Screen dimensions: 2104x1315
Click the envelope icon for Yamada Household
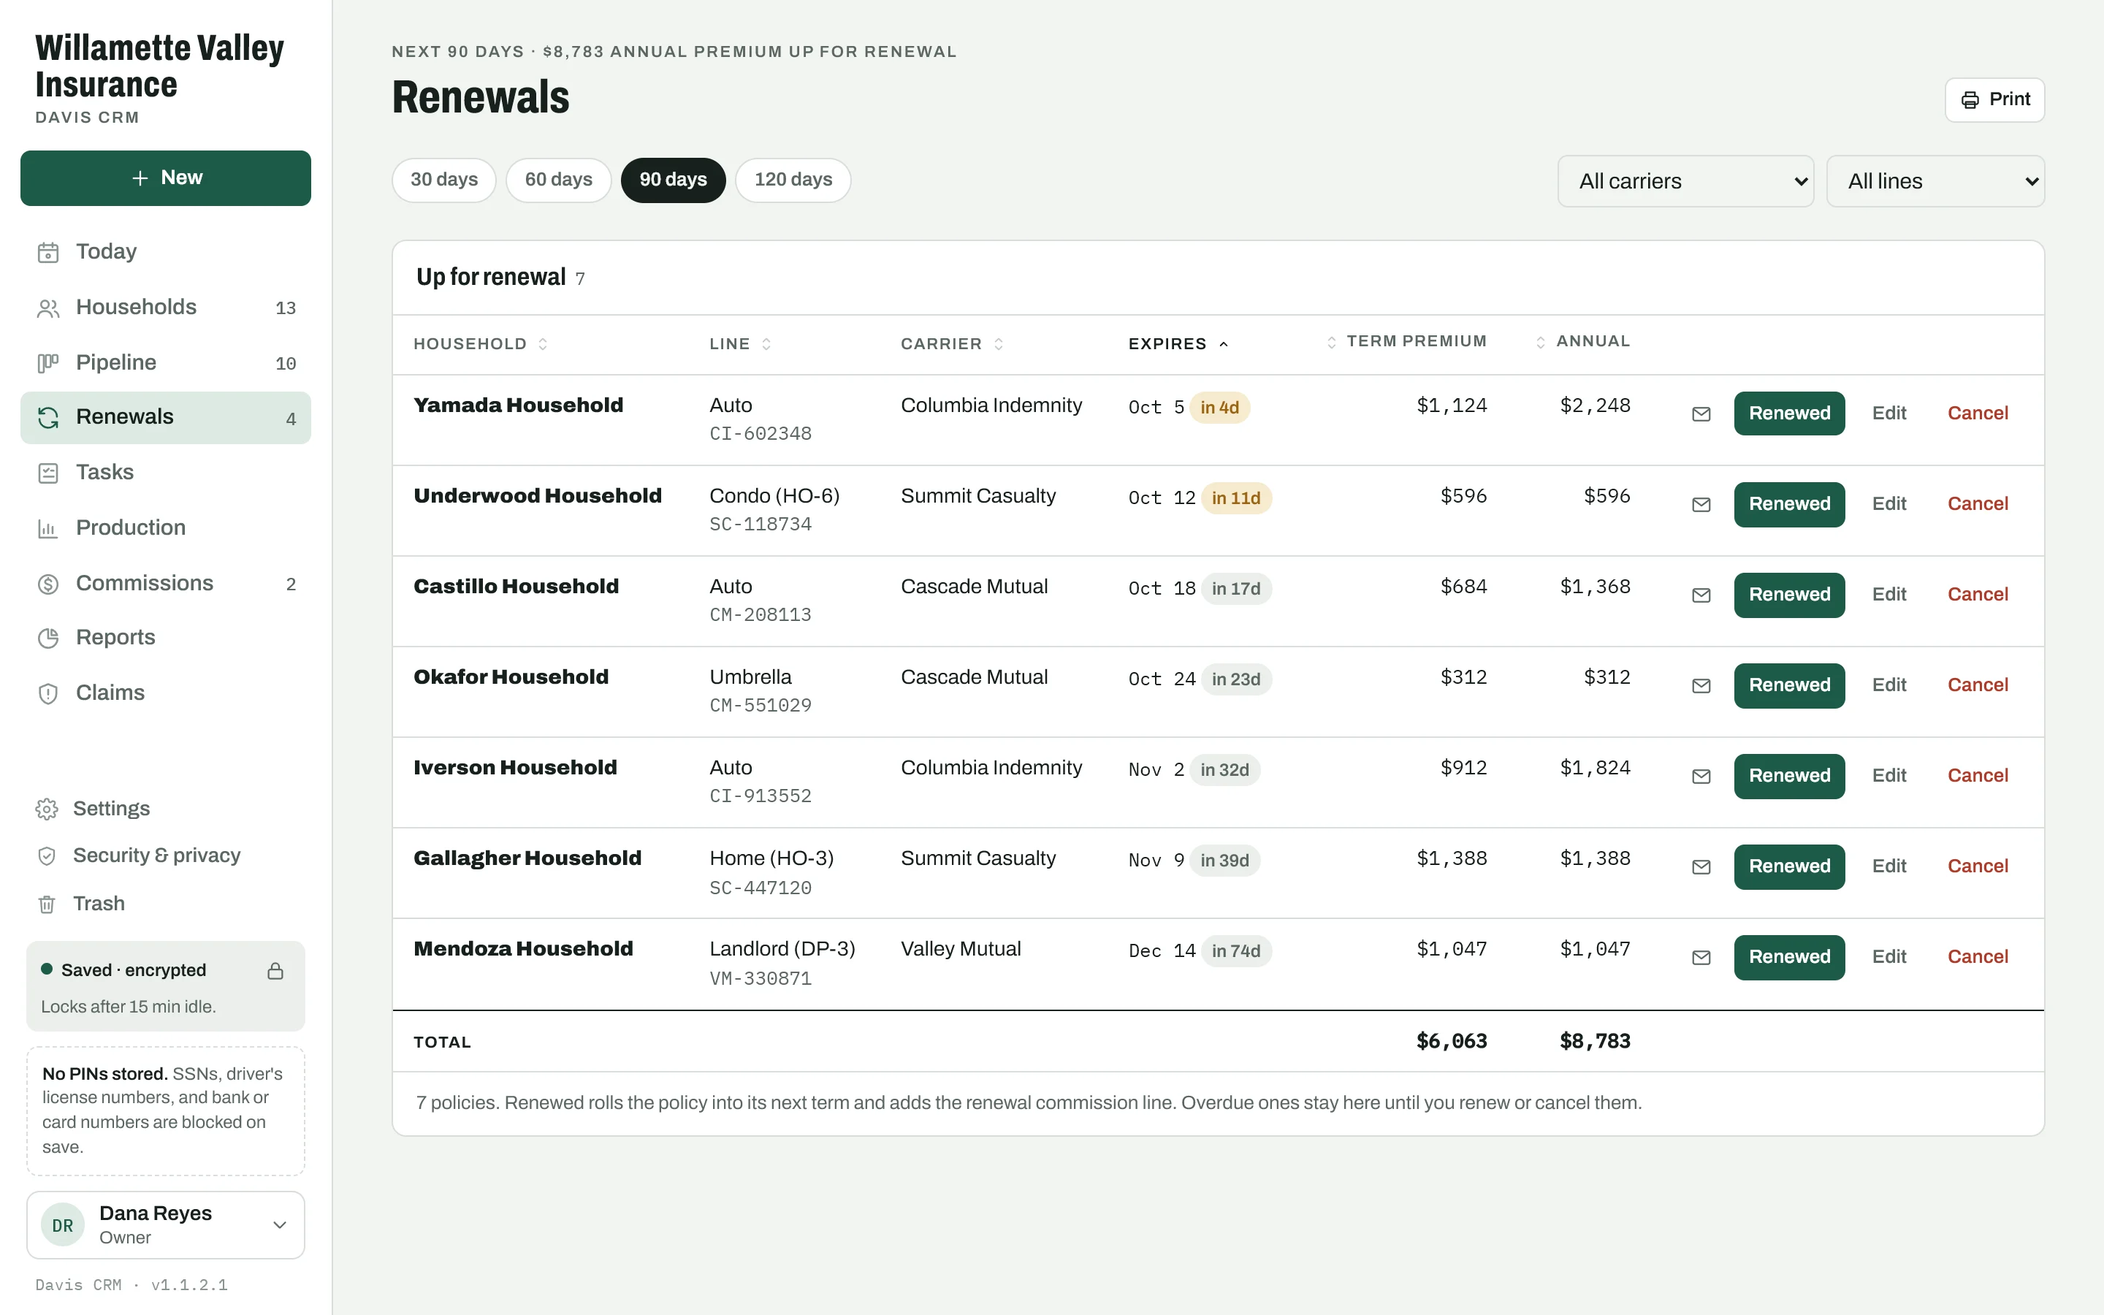coord(1701,414)
